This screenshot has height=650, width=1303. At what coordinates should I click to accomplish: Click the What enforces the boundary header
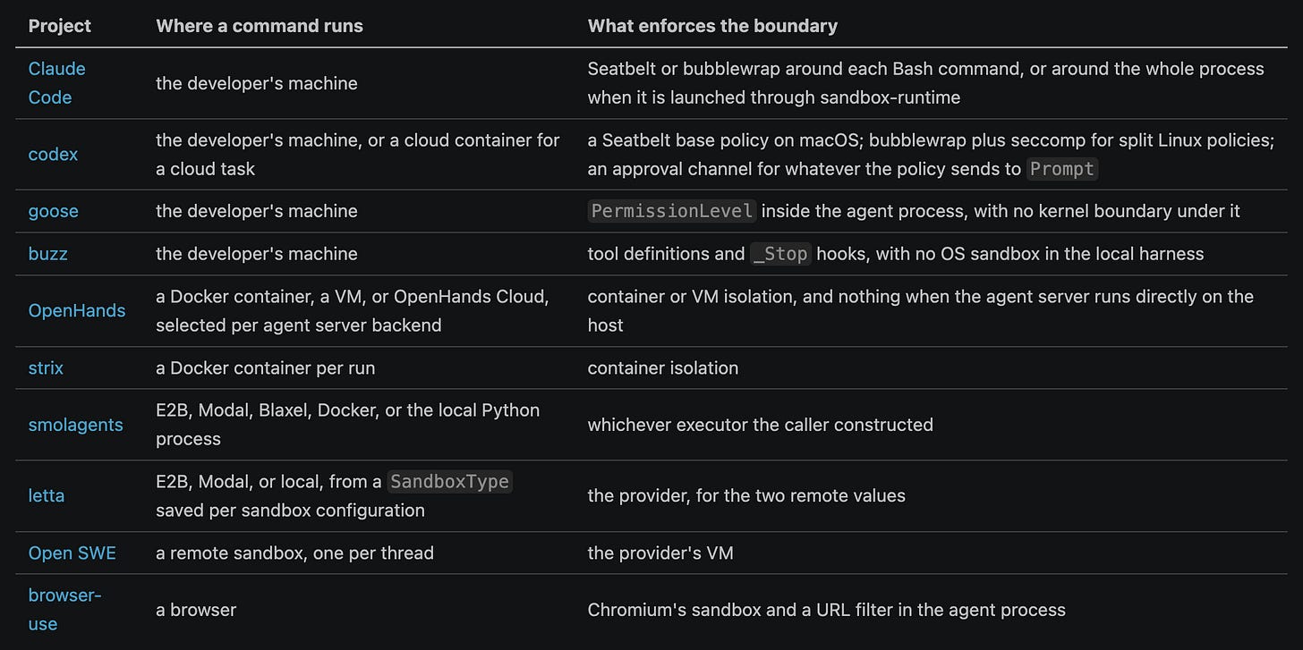[712, 26]
